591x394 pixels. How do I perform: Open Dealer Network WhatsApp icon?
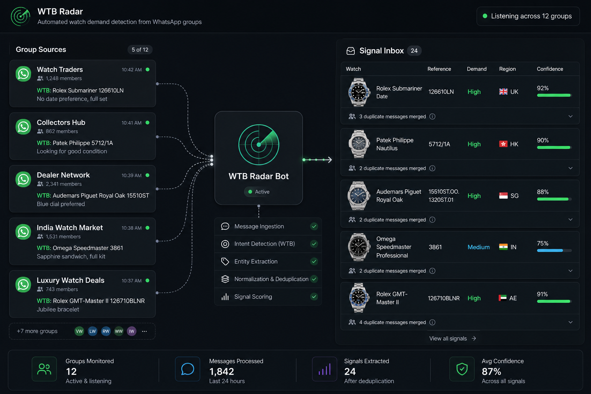(23, 179)
